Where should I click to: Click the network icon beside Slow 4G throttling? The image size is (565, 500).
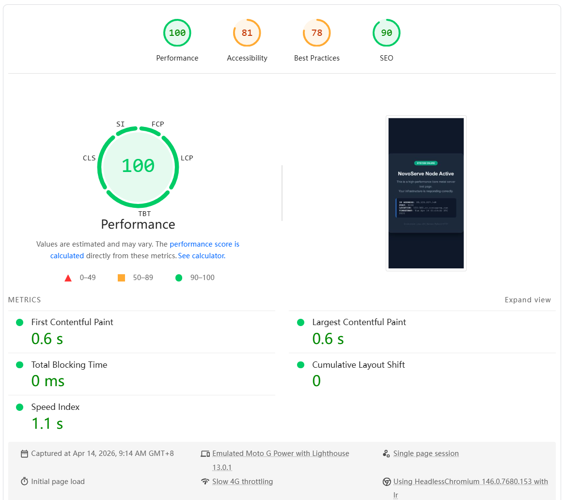tap(205, 481)
